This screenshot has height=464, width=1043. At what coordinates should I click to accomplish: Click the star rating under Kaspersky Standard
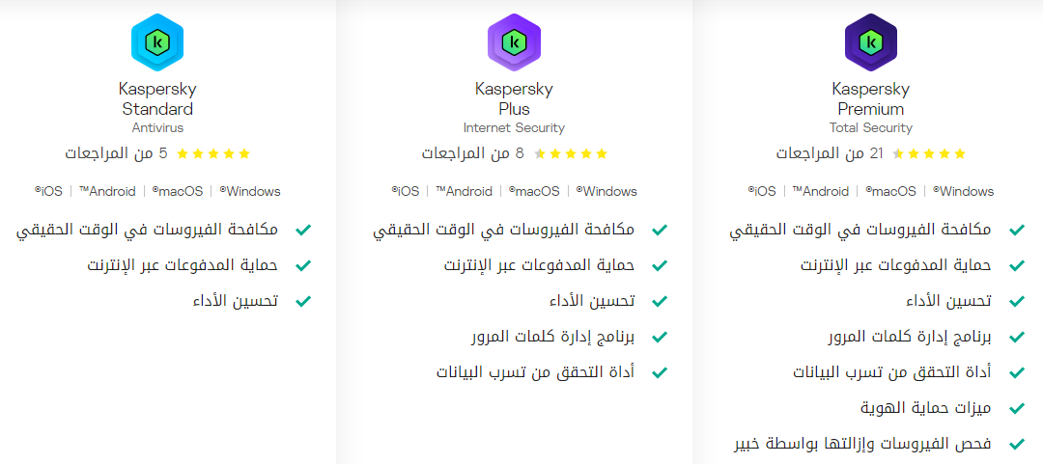(x=212, y=154)
